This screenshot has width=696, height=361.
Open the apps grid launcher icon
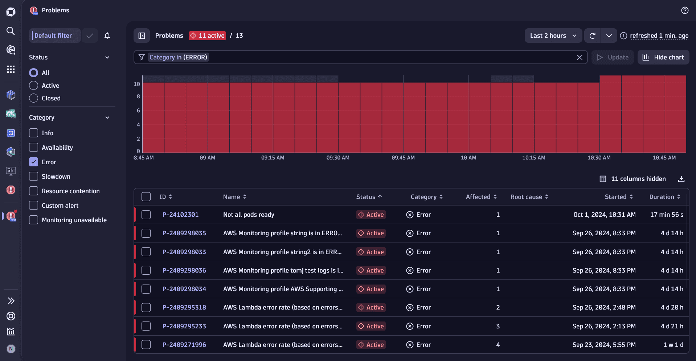pos(11,69)
